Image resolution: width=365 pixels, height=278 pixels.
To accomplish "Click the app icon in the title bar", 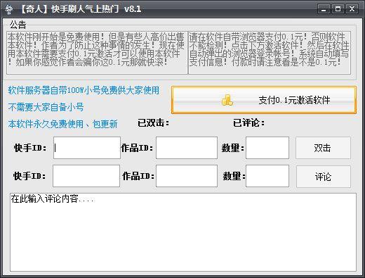I will coord(9,9).
